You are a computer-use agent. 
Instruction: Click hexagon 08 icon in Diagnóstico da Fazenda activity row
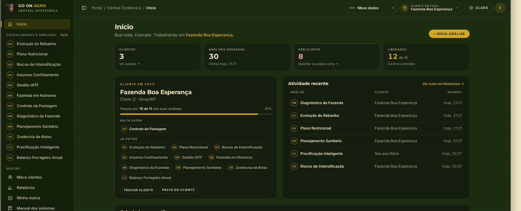click(x=294, y=103)
